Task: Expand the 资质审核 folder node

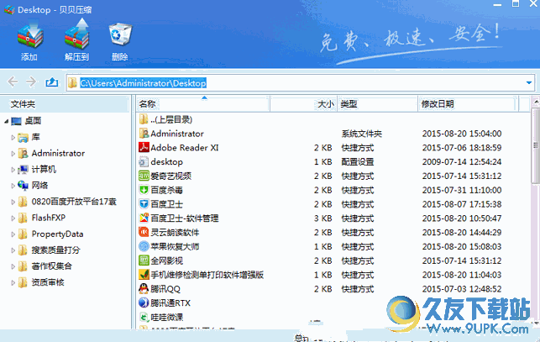Action: [13, 282]
